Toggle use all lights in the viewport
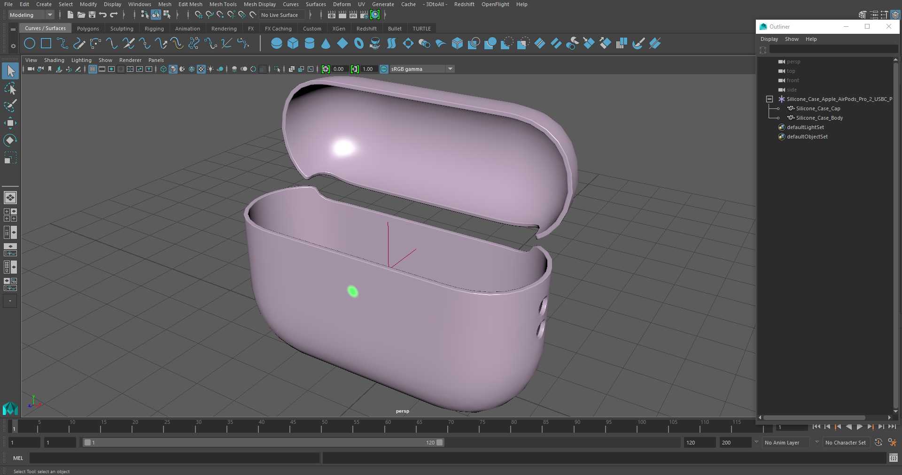 pos(210,69)
